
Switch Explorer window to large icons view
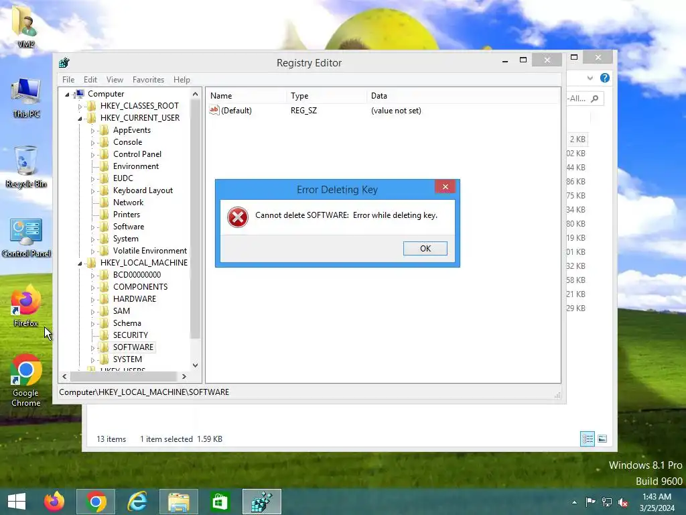602,439
